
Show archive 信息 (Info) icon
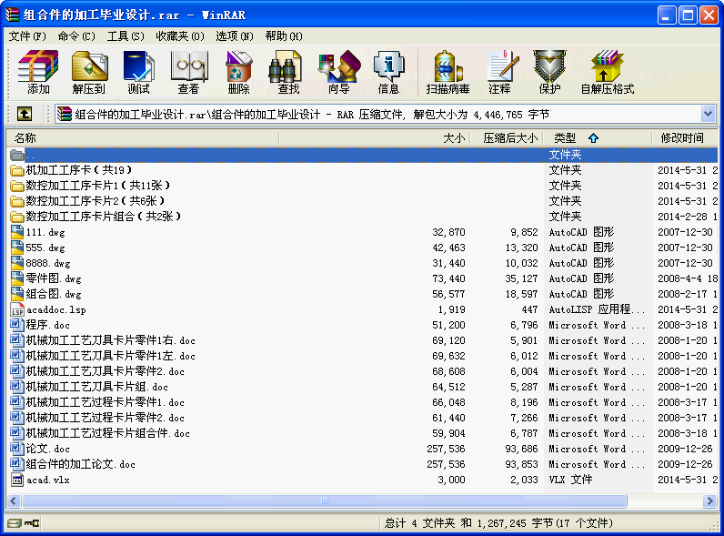coord(388,72)
